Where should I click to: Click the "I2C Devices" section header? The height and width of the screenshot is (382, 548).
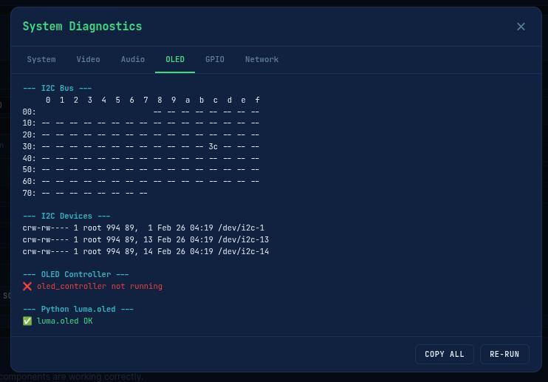click(x=66, y=216)
